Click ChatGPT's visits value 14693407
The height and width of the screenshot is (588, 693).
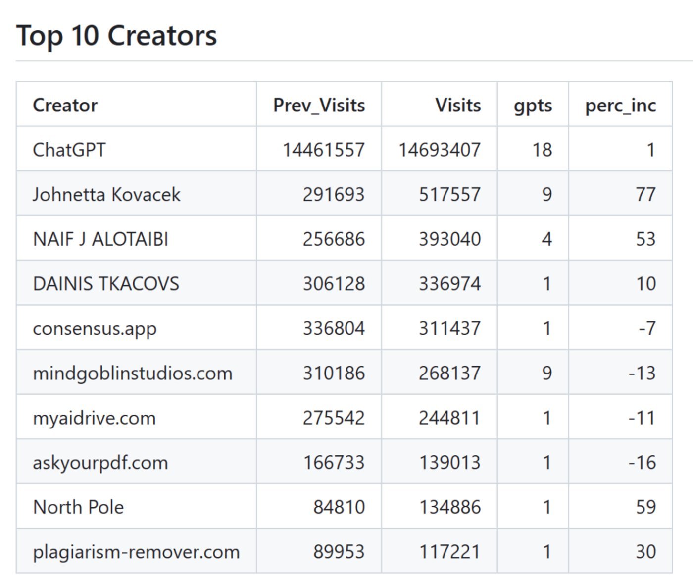[440, 150]
